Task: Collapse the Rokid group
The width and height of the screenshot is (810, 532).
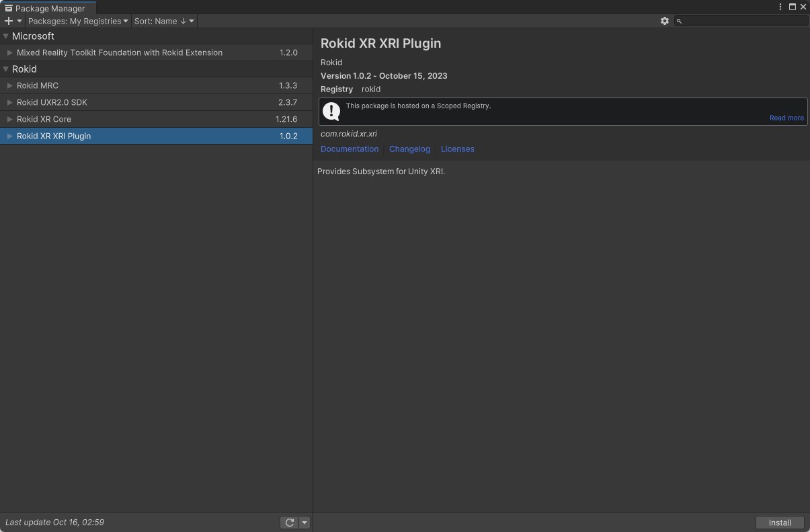Action: click(x=6, y=69)
